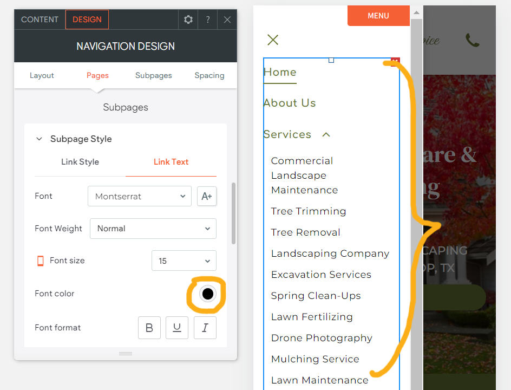Screen dimensions: 511x390
Task: Select the Subpages tab
Action: (154, 75)
